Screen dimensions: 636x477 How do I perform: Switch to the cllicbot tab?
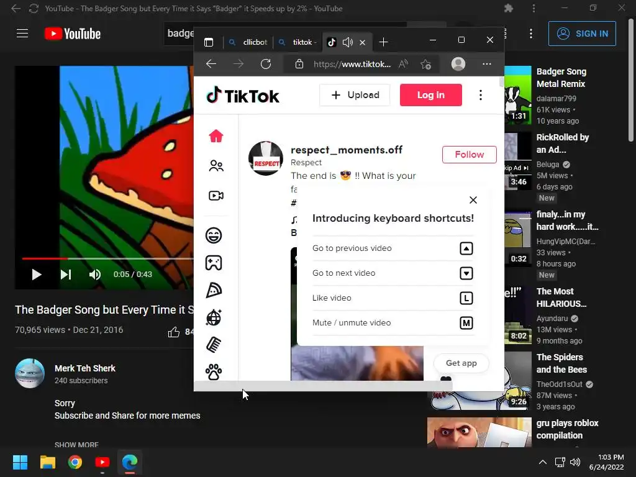coord(248,42)
